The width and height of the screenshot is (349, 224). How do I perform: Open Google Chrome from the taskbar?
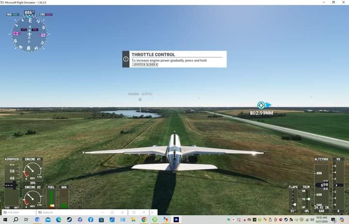[144, 220]
